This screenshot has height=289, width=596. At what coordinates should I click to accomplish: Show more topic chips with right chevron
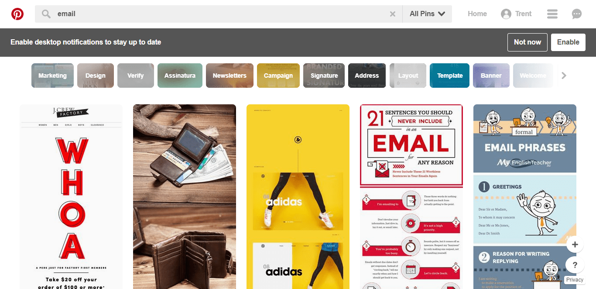[x=564, y=76]
